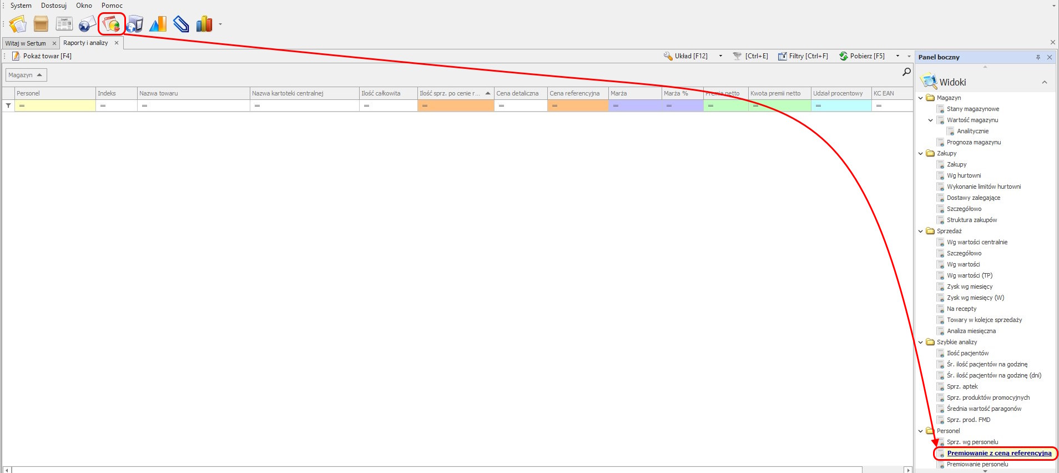Pin the Panel boczny side panel
This screenshot has width=1059, height=473.
pos(1038,57)
